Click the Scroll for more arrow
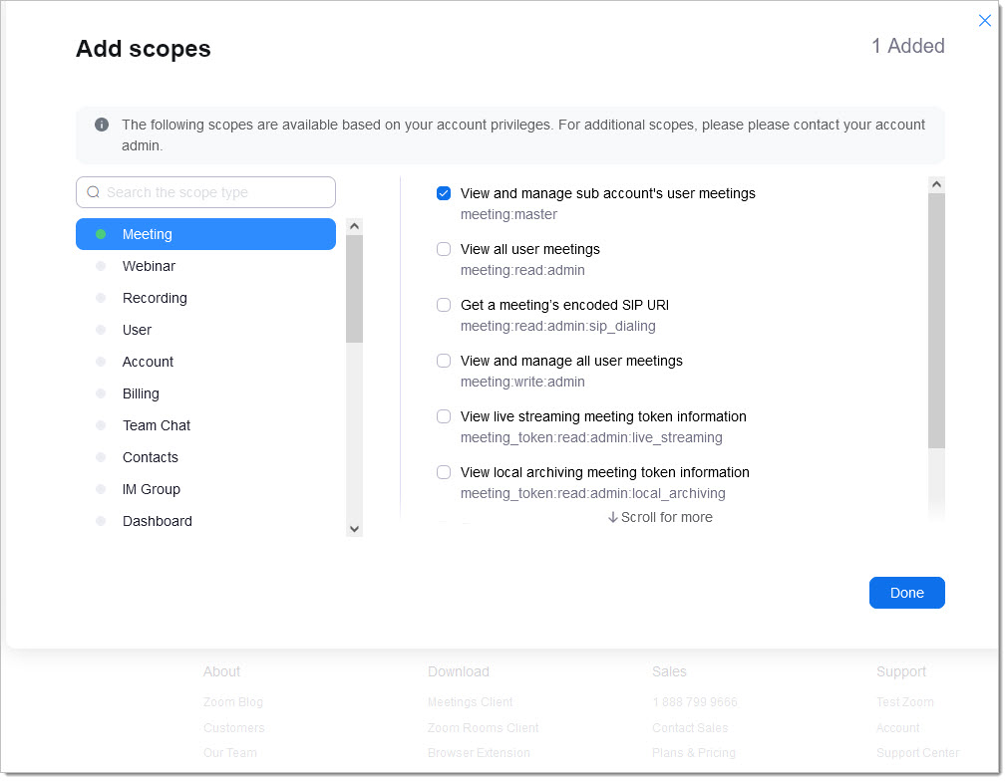This screenshot has height=781, width=1007. click(x=613, y=518)
